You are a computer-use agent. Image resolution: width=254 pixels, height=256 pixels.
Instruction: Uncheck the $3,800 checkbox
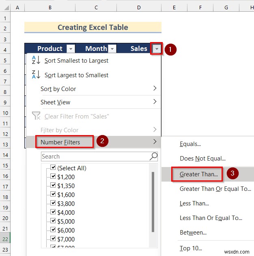pyautogui.click(x=53, y=203)
